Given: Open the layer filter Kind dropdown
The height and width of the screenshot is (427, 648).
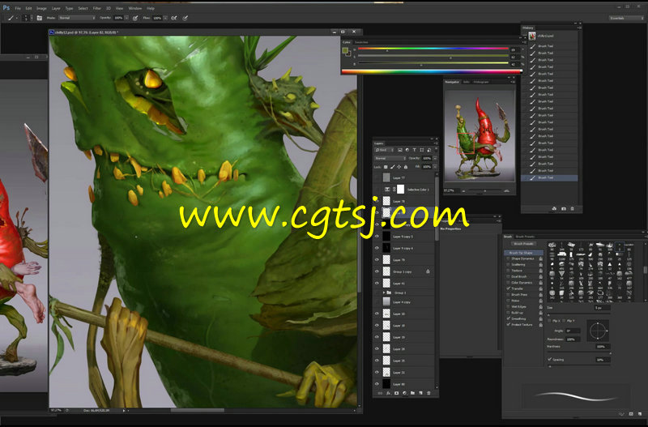Looking at the screenshot, I should 384,150.
